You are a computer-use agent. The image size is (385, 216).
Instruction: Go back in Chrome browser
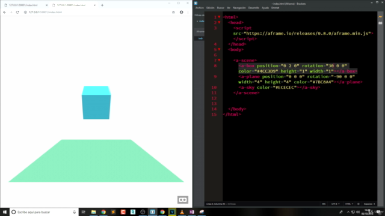click(x=5, y=12)
